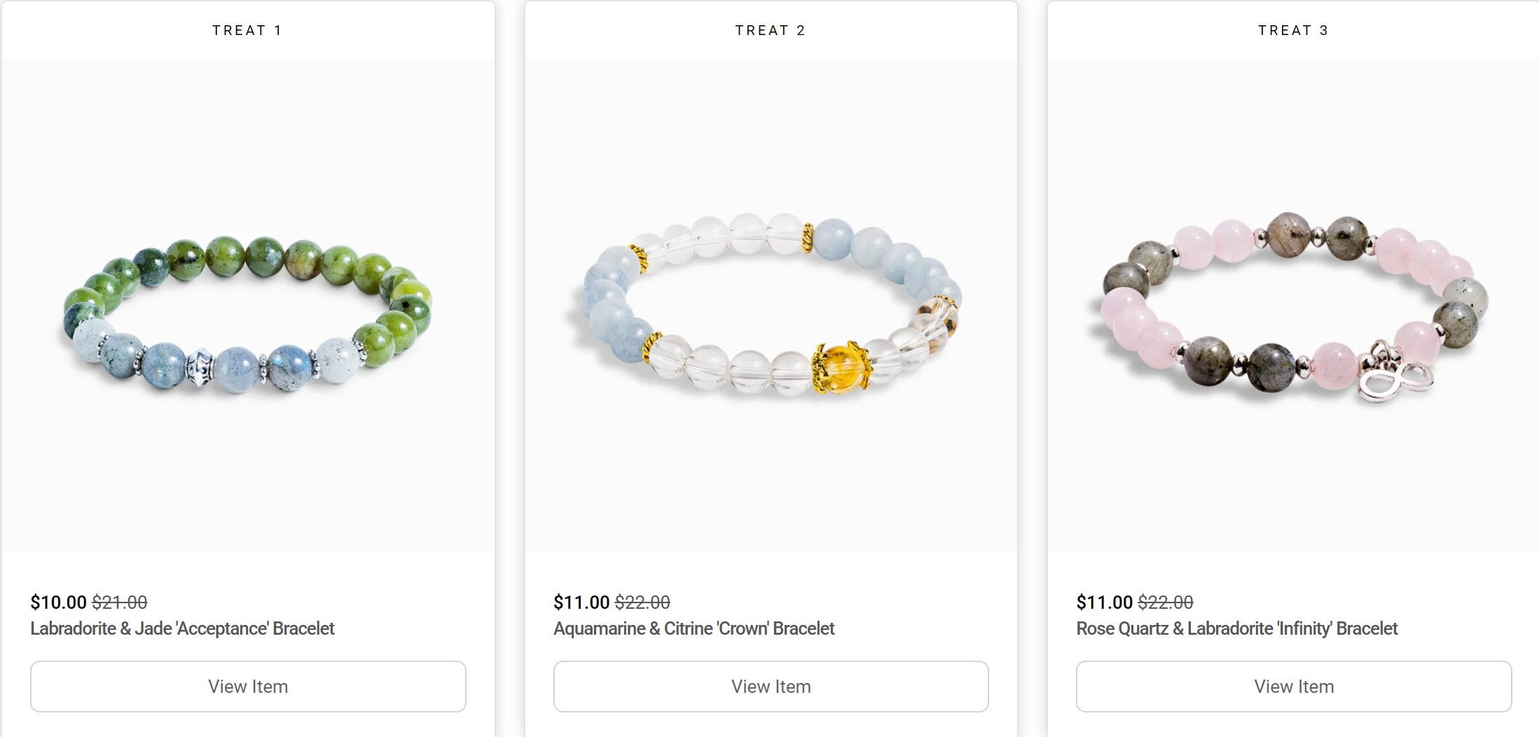Image resolution: width=1539 pixels, height=737 pixels.
Task: Click View Item for Crown Bracelet
Action: [x=771, y=687]
